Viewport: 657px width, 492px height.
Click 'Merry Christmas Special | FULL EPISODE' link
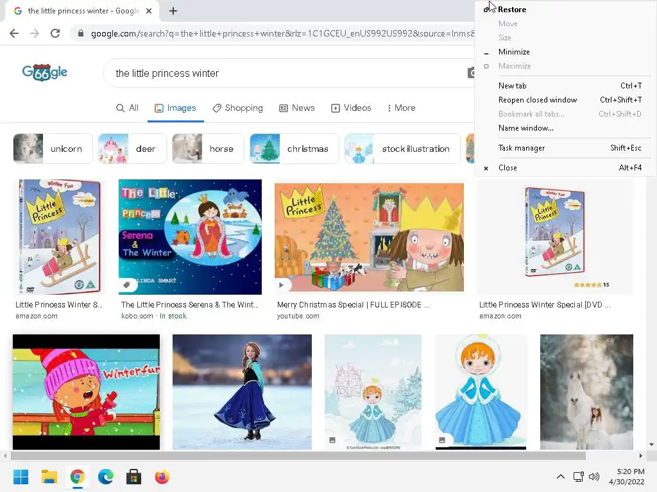click(354, 304)
